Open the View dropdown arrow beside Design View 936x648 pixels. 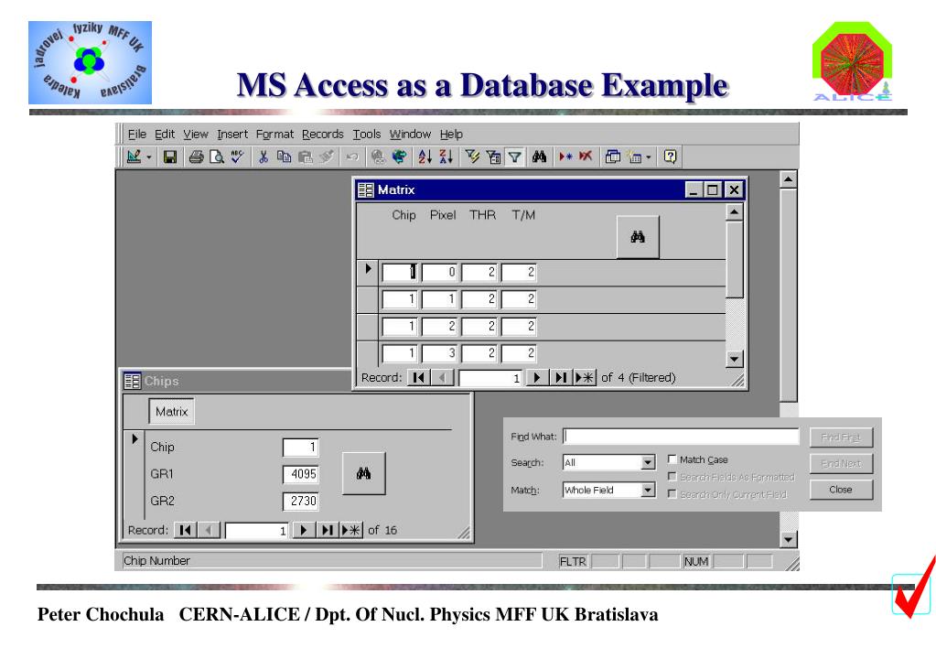pos(148,157)
